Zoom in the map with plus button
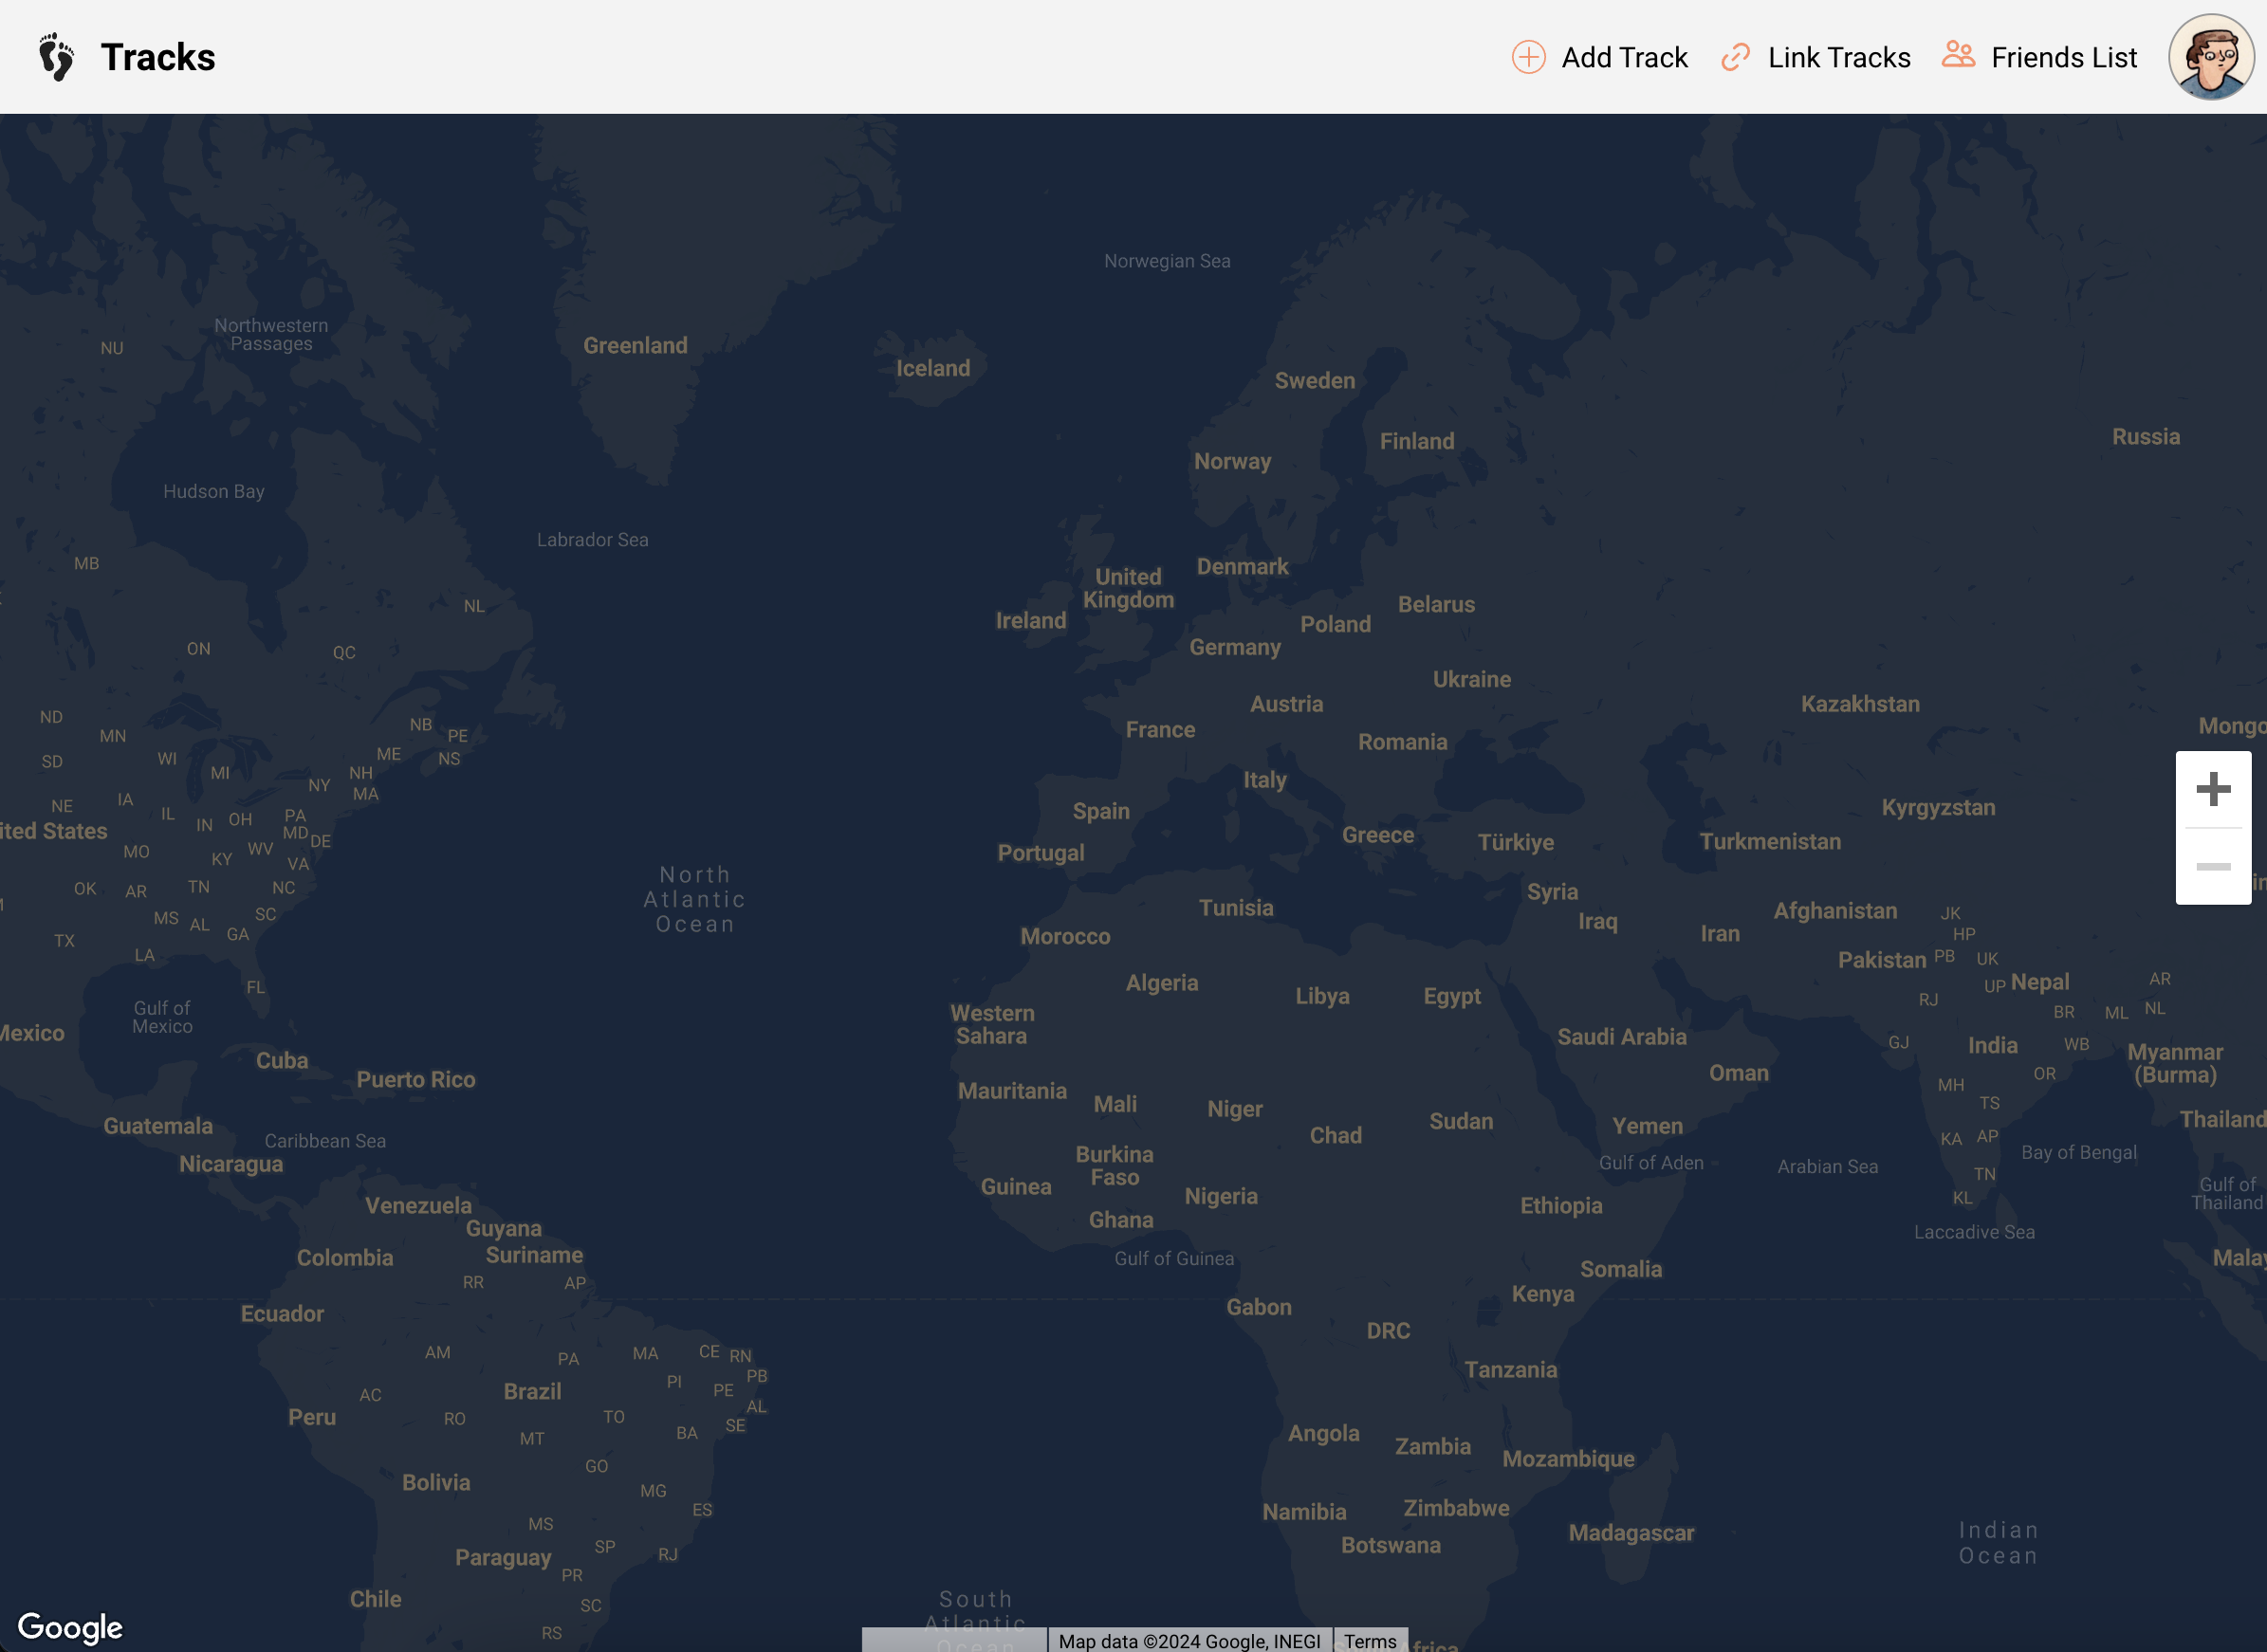 click(x=2213, y=789)
